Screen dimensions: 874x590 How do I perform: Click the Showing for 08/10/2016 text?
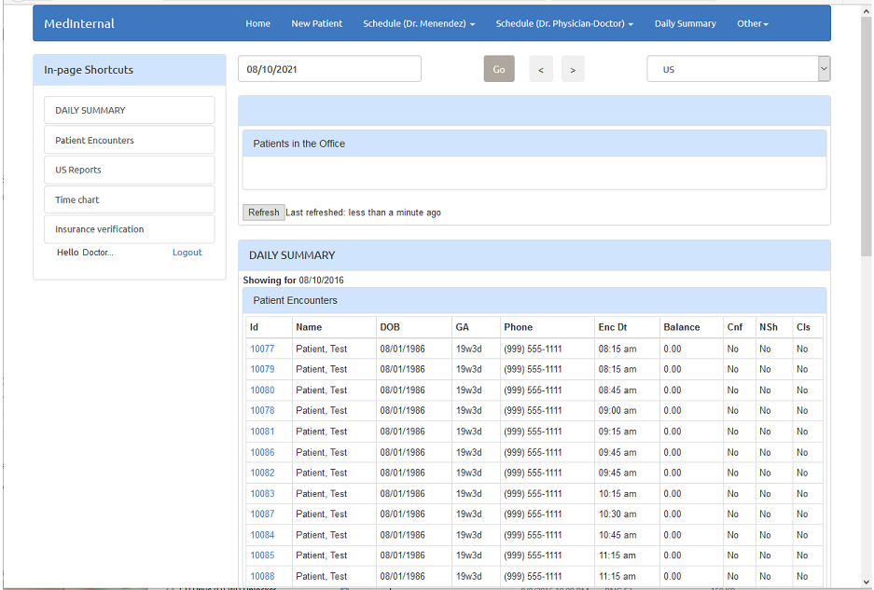[293, 280]
